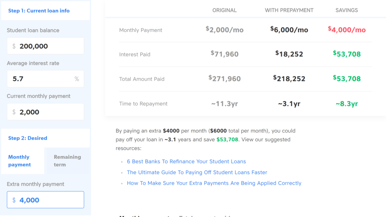Screen dimensions: 386x217
Task: Click the bold $6000 in summary paragraph
Action: coord(218,131)
